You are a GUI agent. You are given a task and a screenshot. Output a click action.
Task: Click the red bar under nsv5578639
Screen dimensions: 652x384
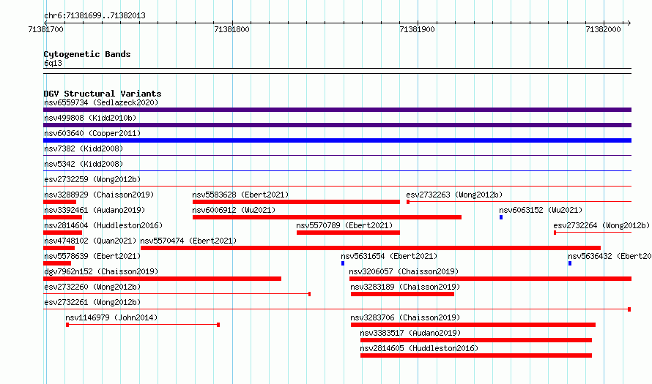click(x=57, y=263)
